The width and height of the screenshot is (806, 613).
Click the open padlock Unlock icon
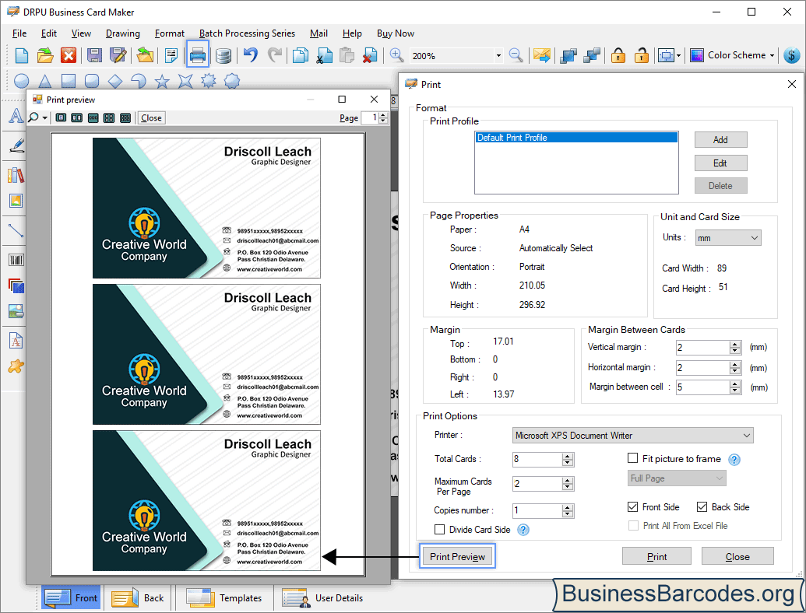[641, 55]
